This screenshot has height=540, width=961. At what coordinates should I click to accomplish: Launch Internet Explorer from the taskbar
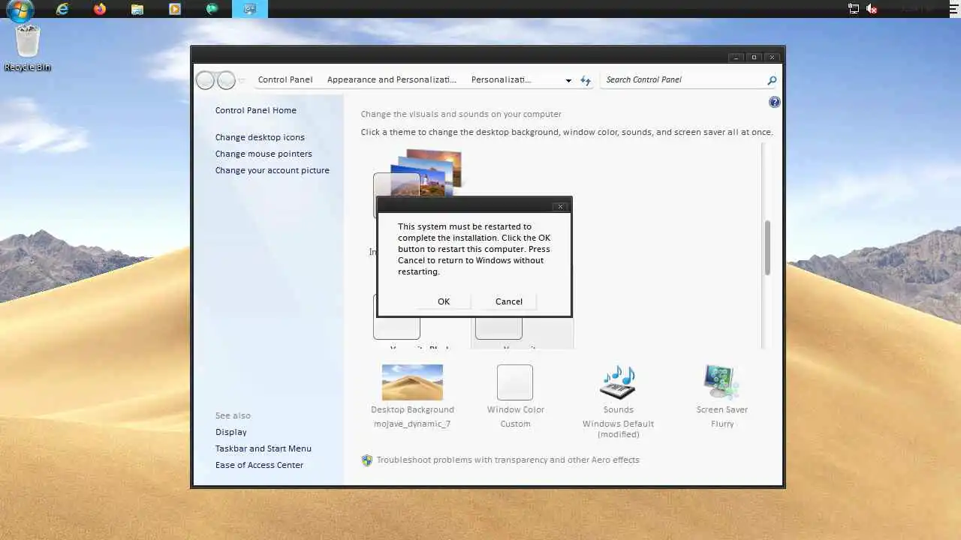(x=62, y=9)
